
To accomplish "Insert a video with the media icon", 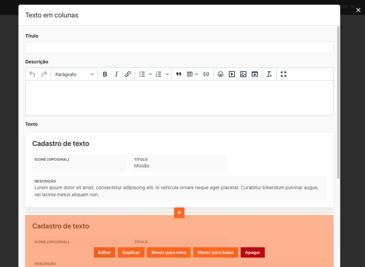I will pyautogui.click(x=232, y=74).
